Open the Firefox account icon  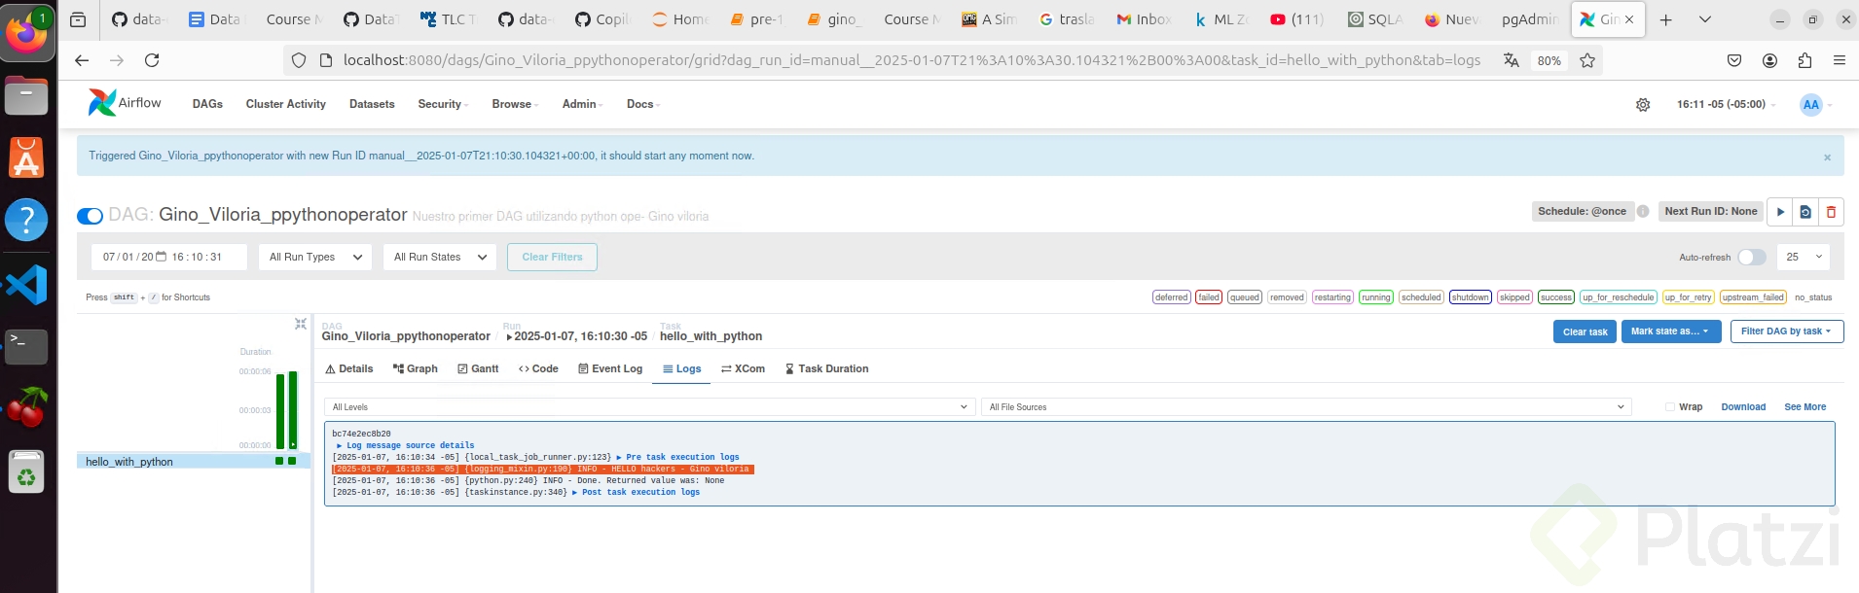[1769, 60]
